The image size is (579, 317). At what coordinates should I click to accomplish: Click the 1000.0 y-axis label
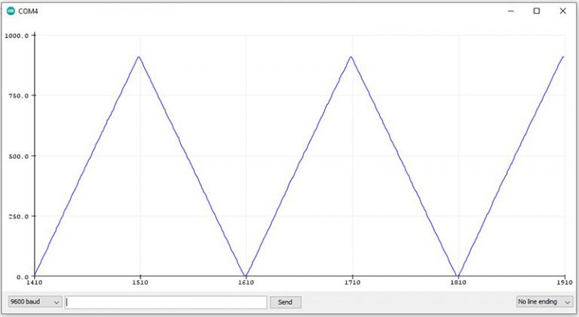17,35
